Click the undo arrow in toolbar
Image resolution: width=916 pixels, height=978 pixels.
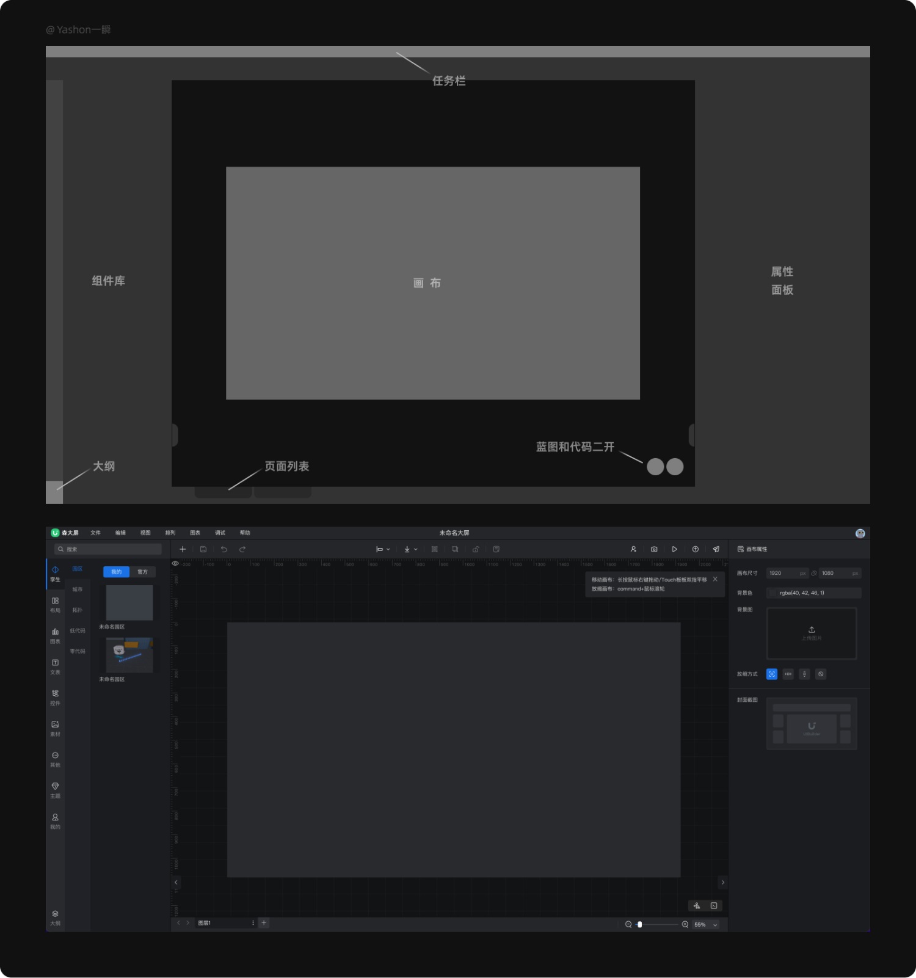(224, 549)
